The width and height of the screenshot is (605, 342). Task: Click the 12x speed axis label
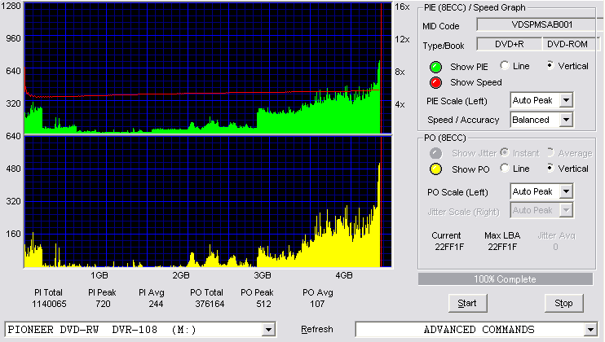pyautogui.click(x=402, y=39)
